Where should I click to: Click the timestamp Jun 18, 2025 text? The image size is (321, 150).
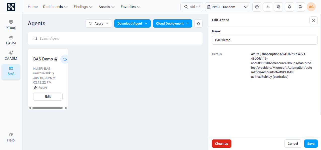(x=44, y=80)
